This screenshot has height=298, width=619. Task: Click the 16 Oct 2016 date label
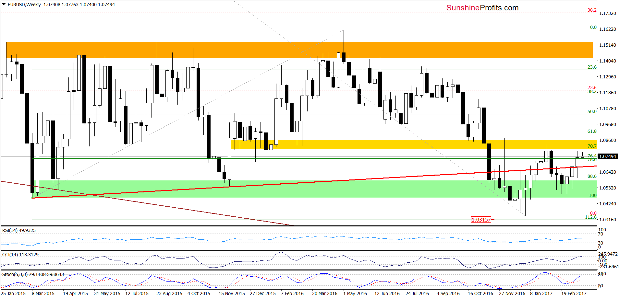[x=480, y=293]
